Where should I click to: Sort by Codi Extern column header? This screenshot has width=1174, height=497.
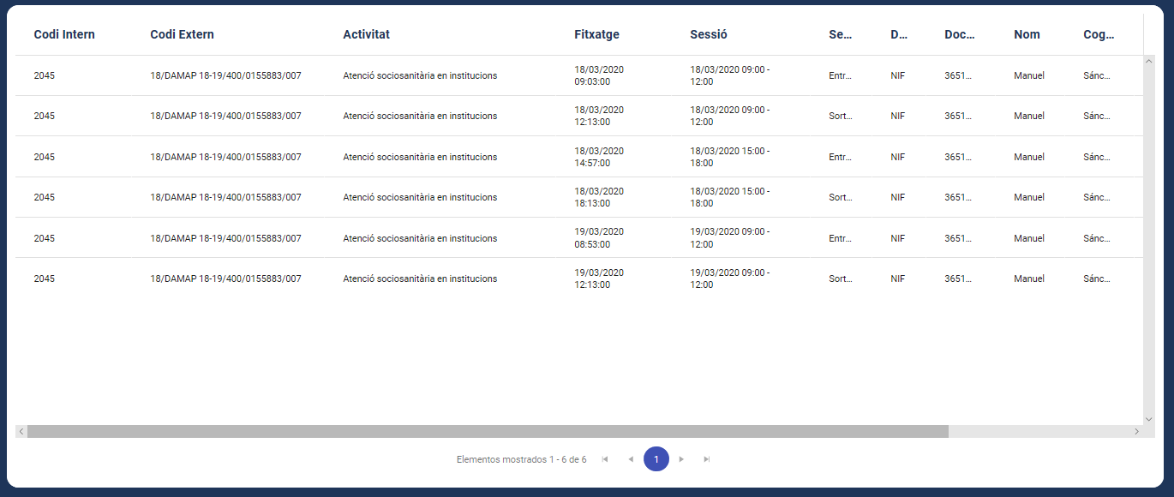point(182,34)
